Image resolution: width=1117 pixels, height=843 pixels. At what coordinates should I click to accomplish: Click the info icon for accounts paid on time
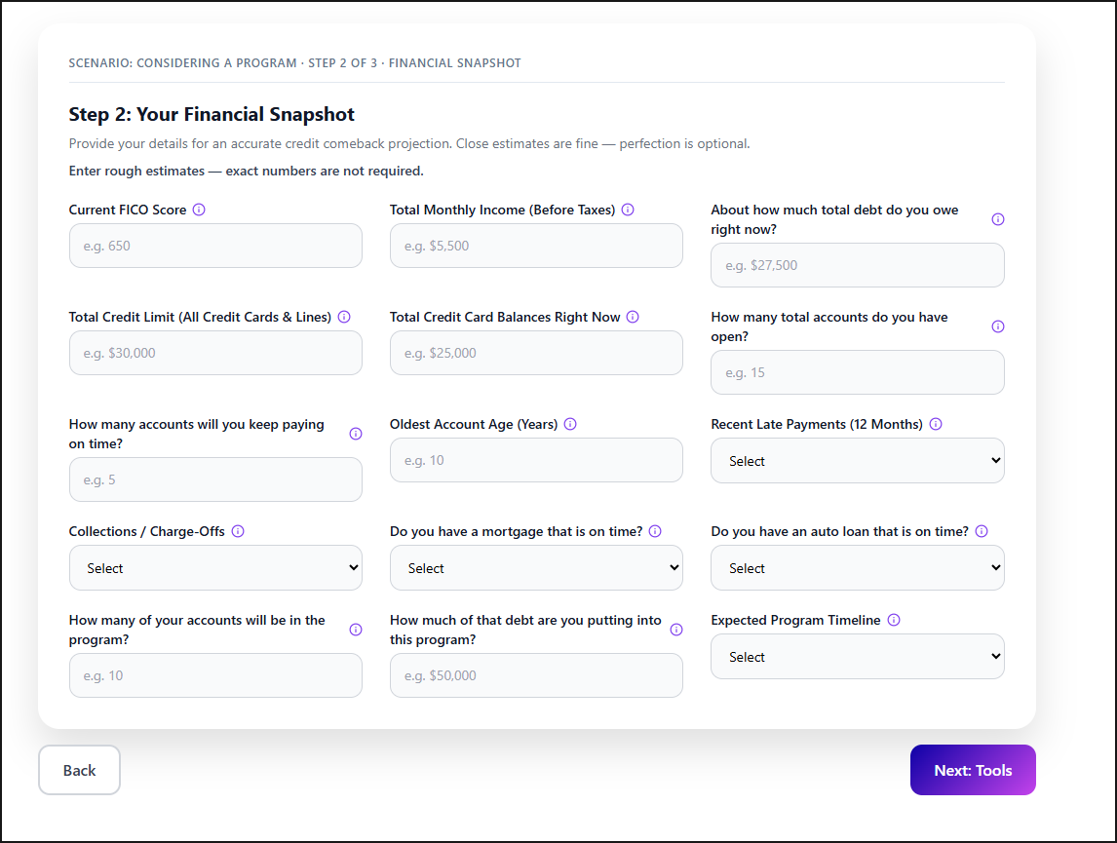[355, 434]
